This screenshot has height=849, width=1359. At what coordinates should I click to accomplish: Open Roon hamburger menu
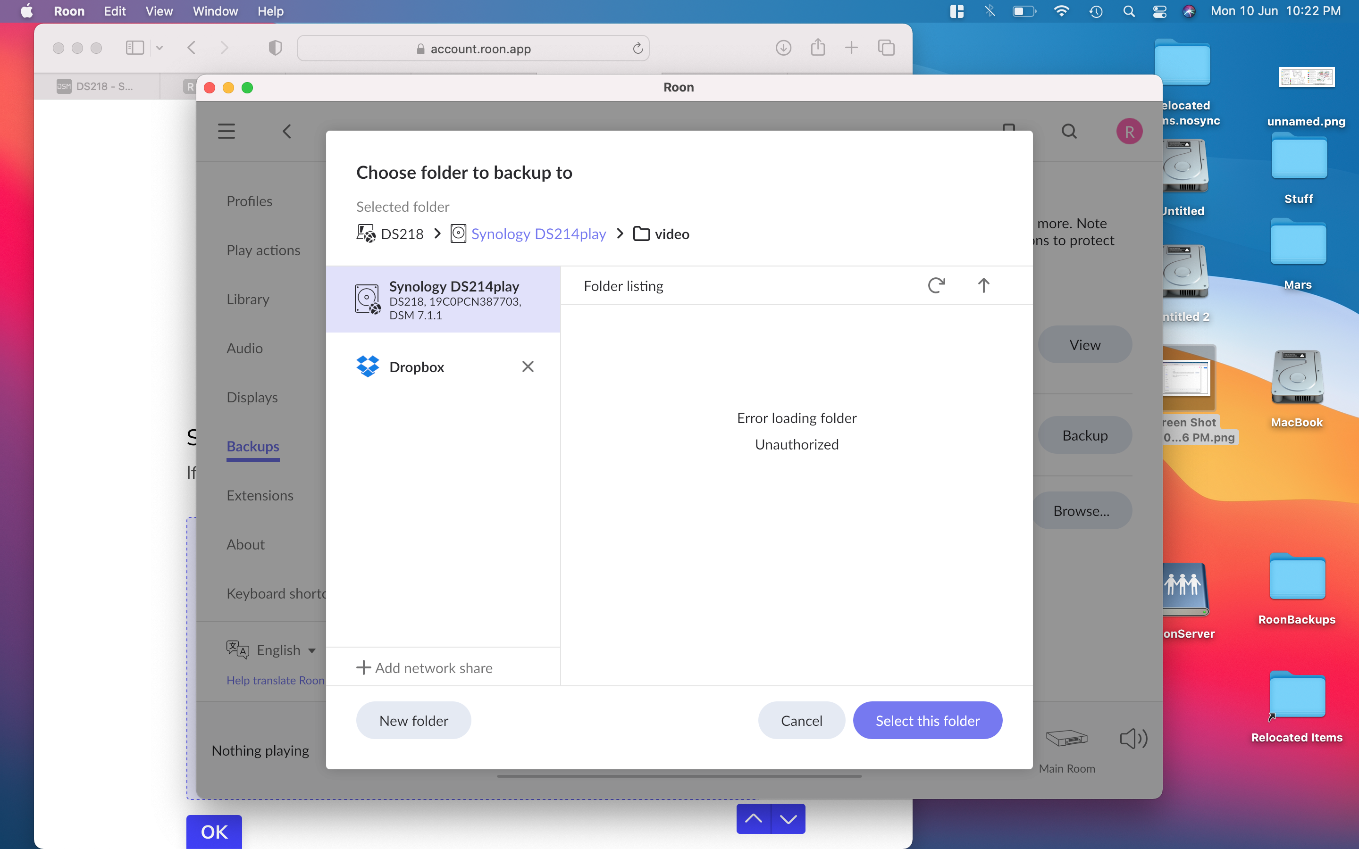click(226, 132)
